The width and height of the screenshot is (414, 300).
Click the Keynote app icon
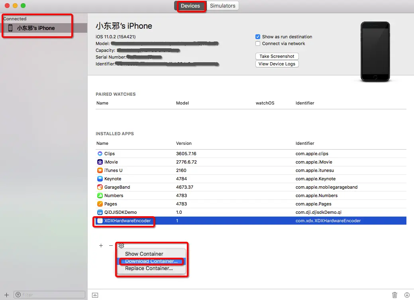(100, 179)
